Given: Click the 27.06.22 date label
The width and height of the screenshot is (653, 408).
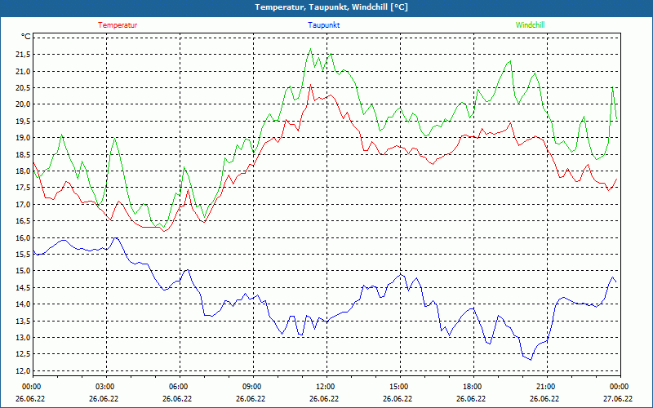Looking at the screenshot, I should click(618, 399).
